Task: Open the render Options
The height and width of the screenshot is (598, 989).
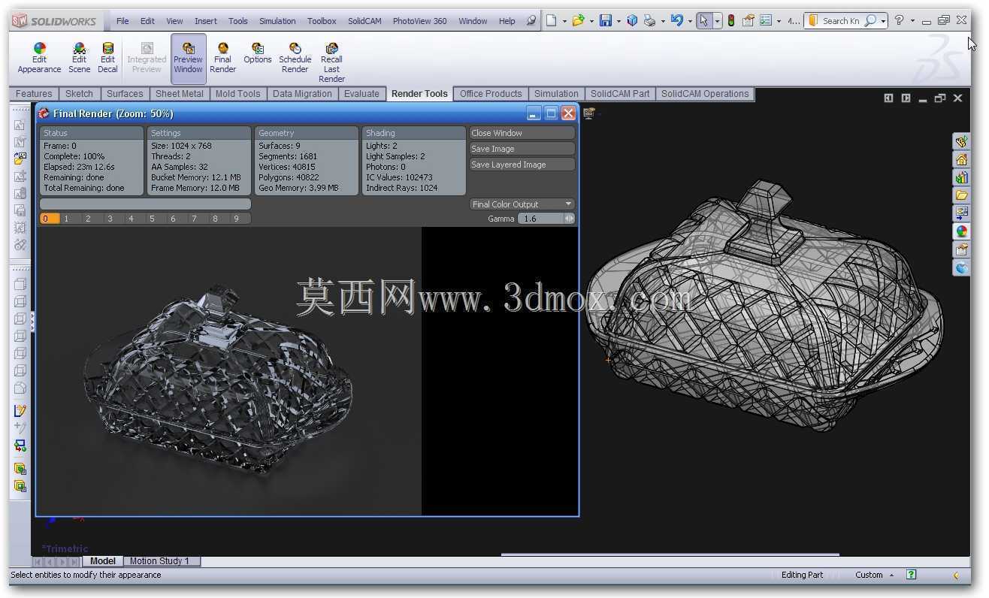Action: 257,53
